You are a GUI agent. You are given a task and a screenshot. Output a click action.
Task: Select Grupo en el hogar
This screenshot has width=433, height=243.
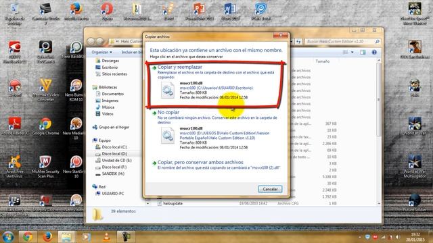pos(111,127)
